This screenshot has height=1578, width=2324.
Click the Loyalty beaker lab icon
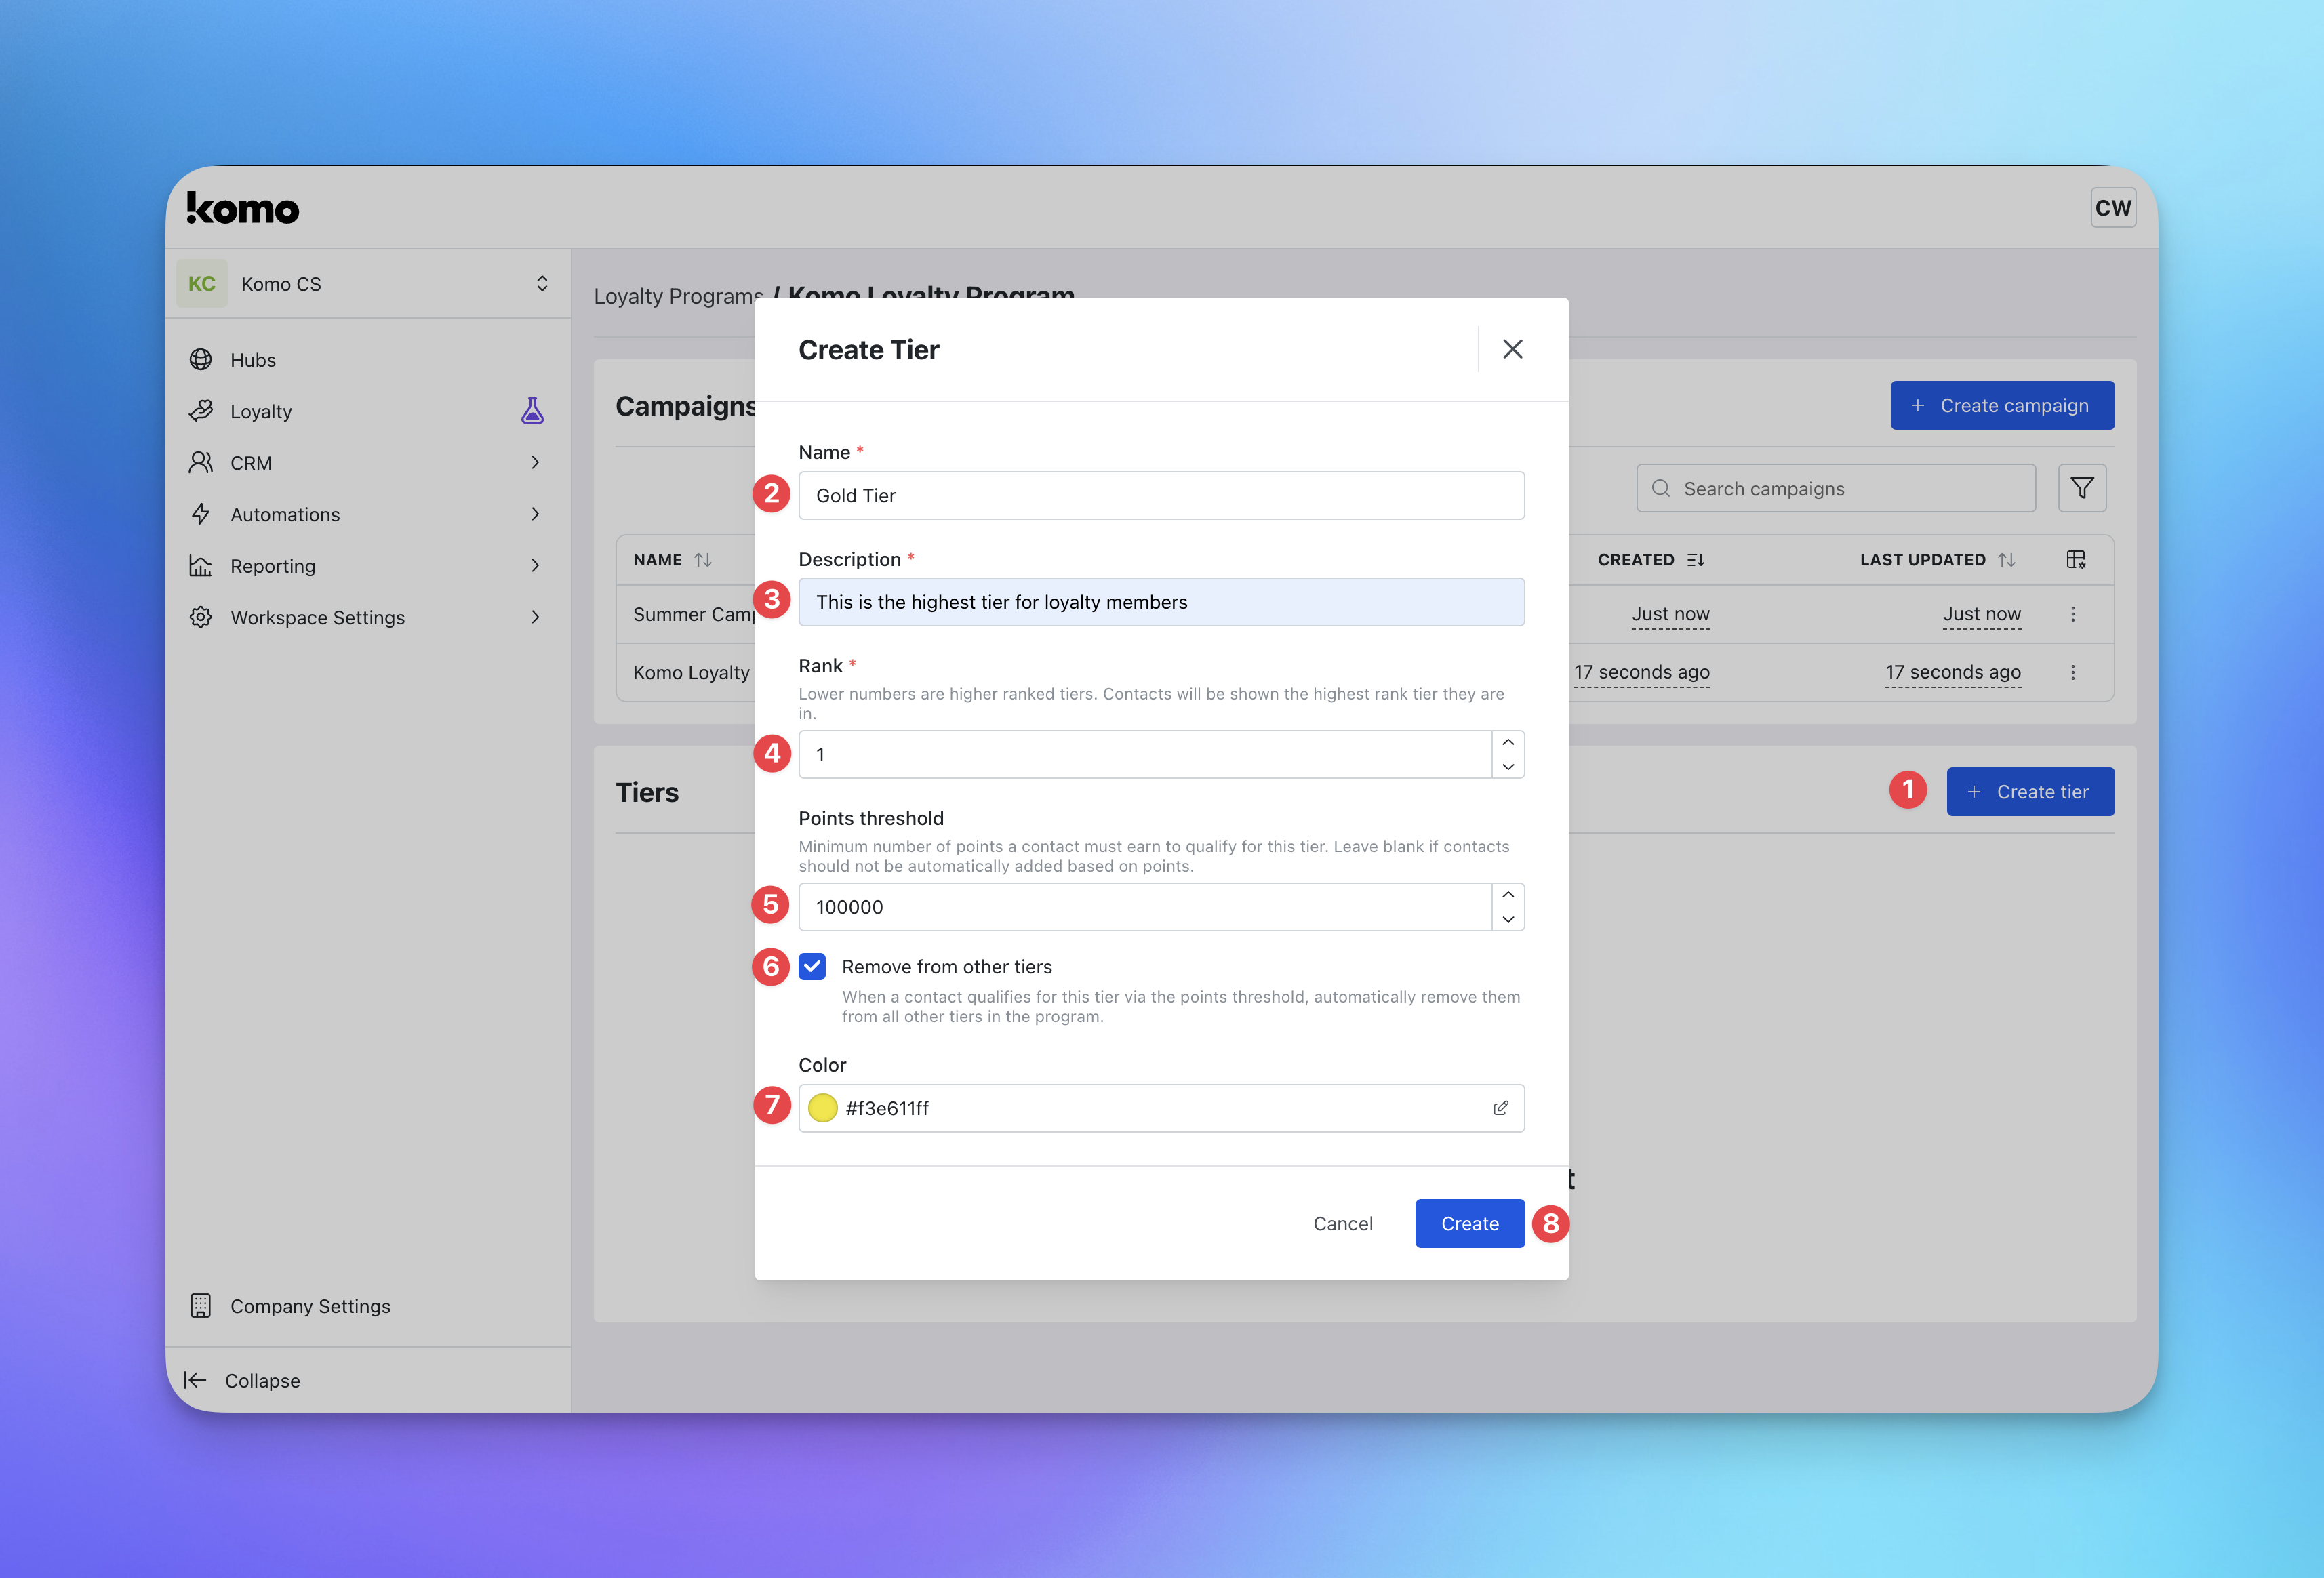[x=532, y=411]
